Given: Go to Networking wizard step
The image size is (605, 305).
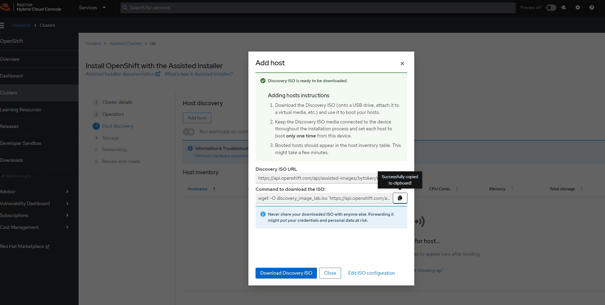Looking at the screenshot, I should (x=114, y=150).
